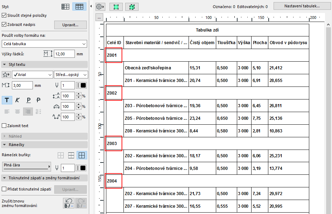Click the row height input field
The image size is (332, 214).
pos(64,54)
